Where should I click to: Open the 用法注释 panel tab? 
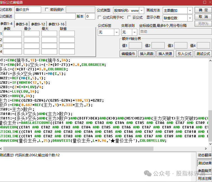pyautogui.click(x=204, y=178)
